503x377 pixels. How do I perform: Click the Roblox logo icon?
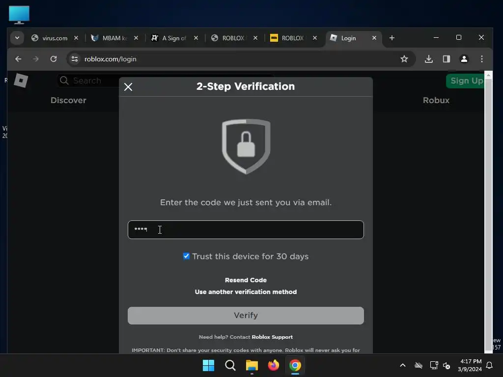tap(21, 81)
